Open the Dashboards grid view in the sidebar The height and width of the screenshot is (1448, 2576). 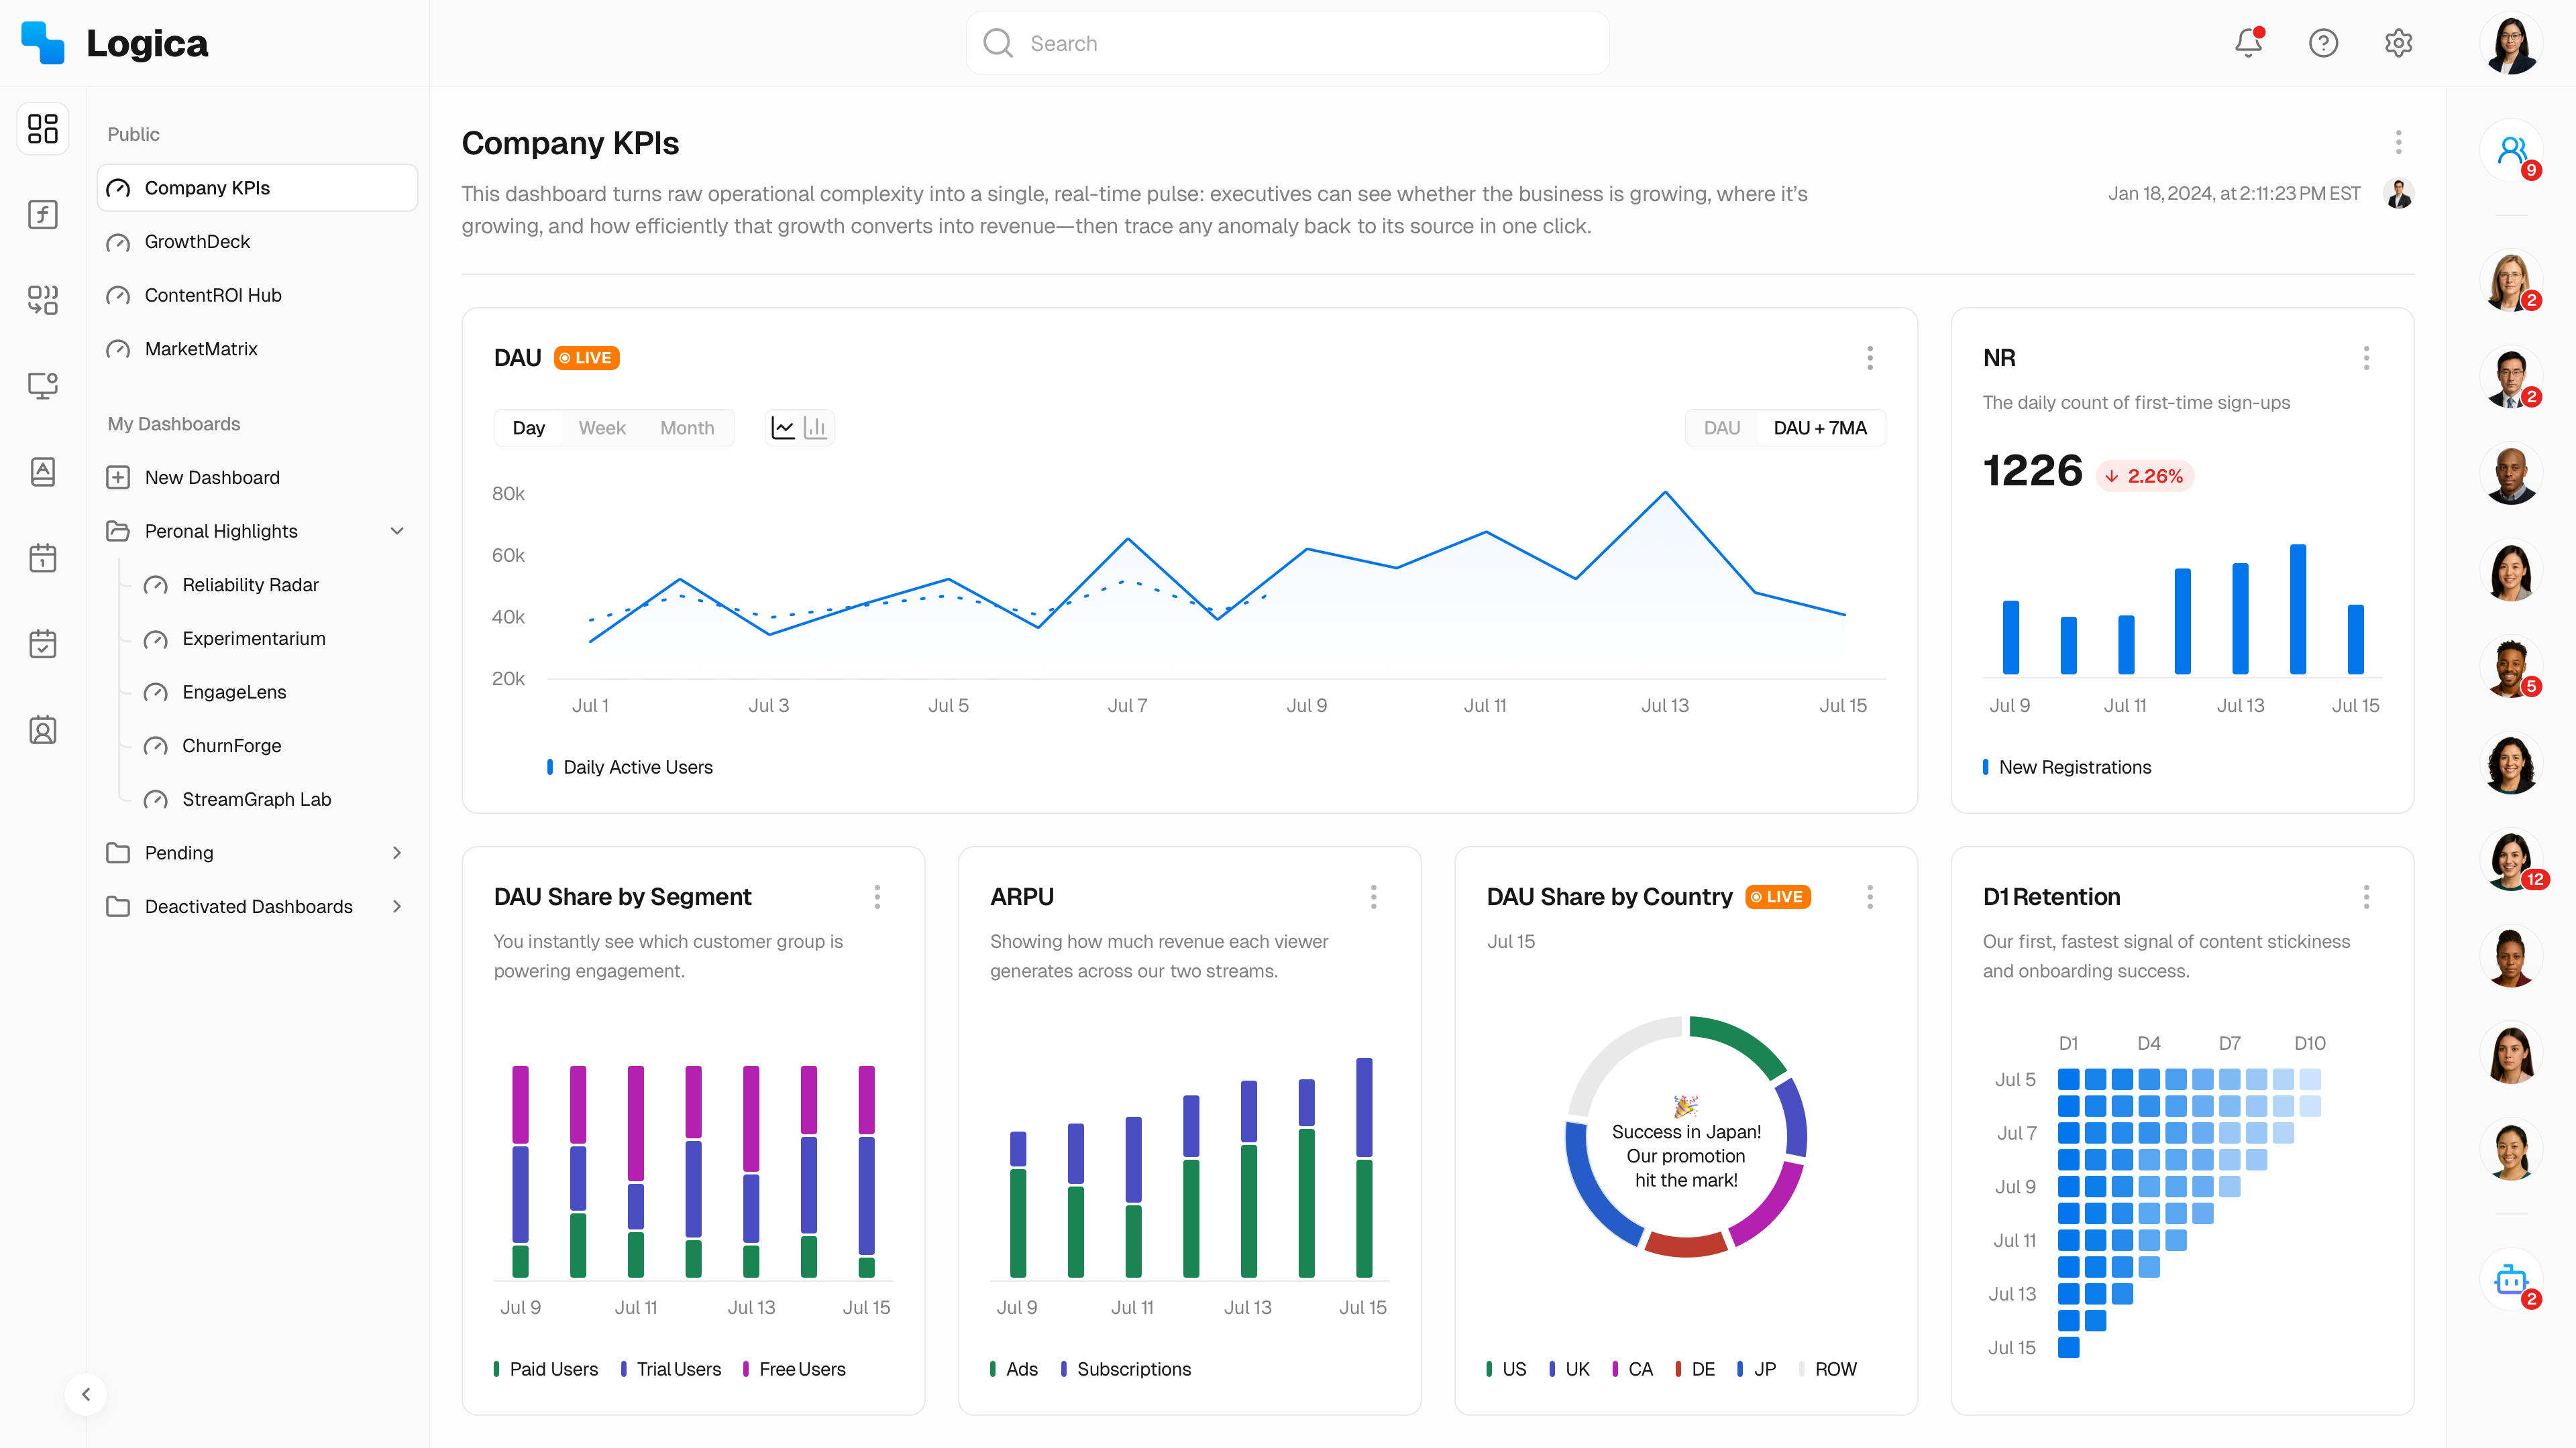[x=43, y=128]
